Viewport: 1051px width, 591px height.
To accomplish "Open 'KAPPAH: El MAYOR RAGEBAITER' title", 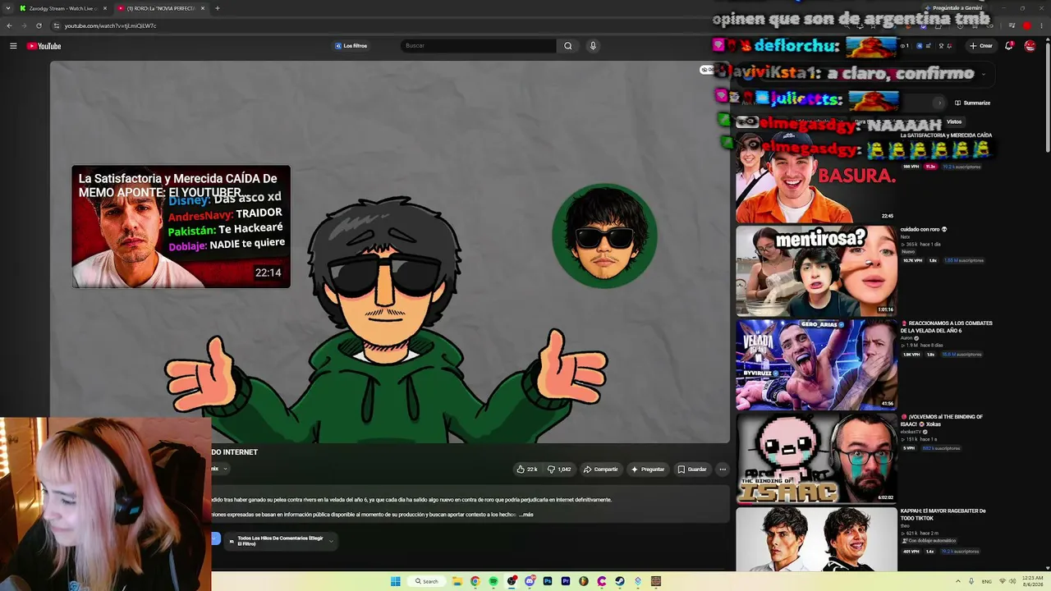I will [x=943, y=515].
